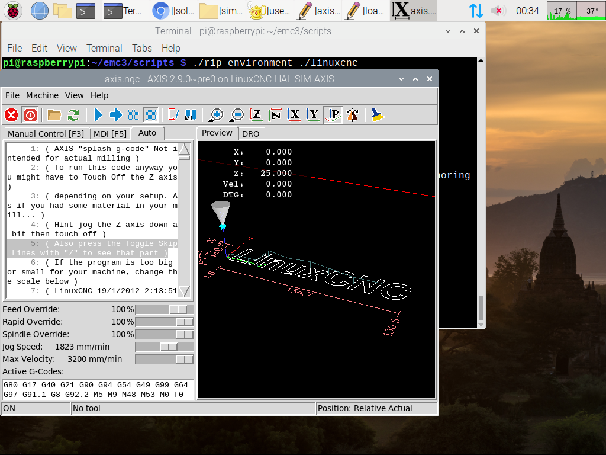
Task: Open the Raspberry Pi applications menu
Action: coord(13,11)
